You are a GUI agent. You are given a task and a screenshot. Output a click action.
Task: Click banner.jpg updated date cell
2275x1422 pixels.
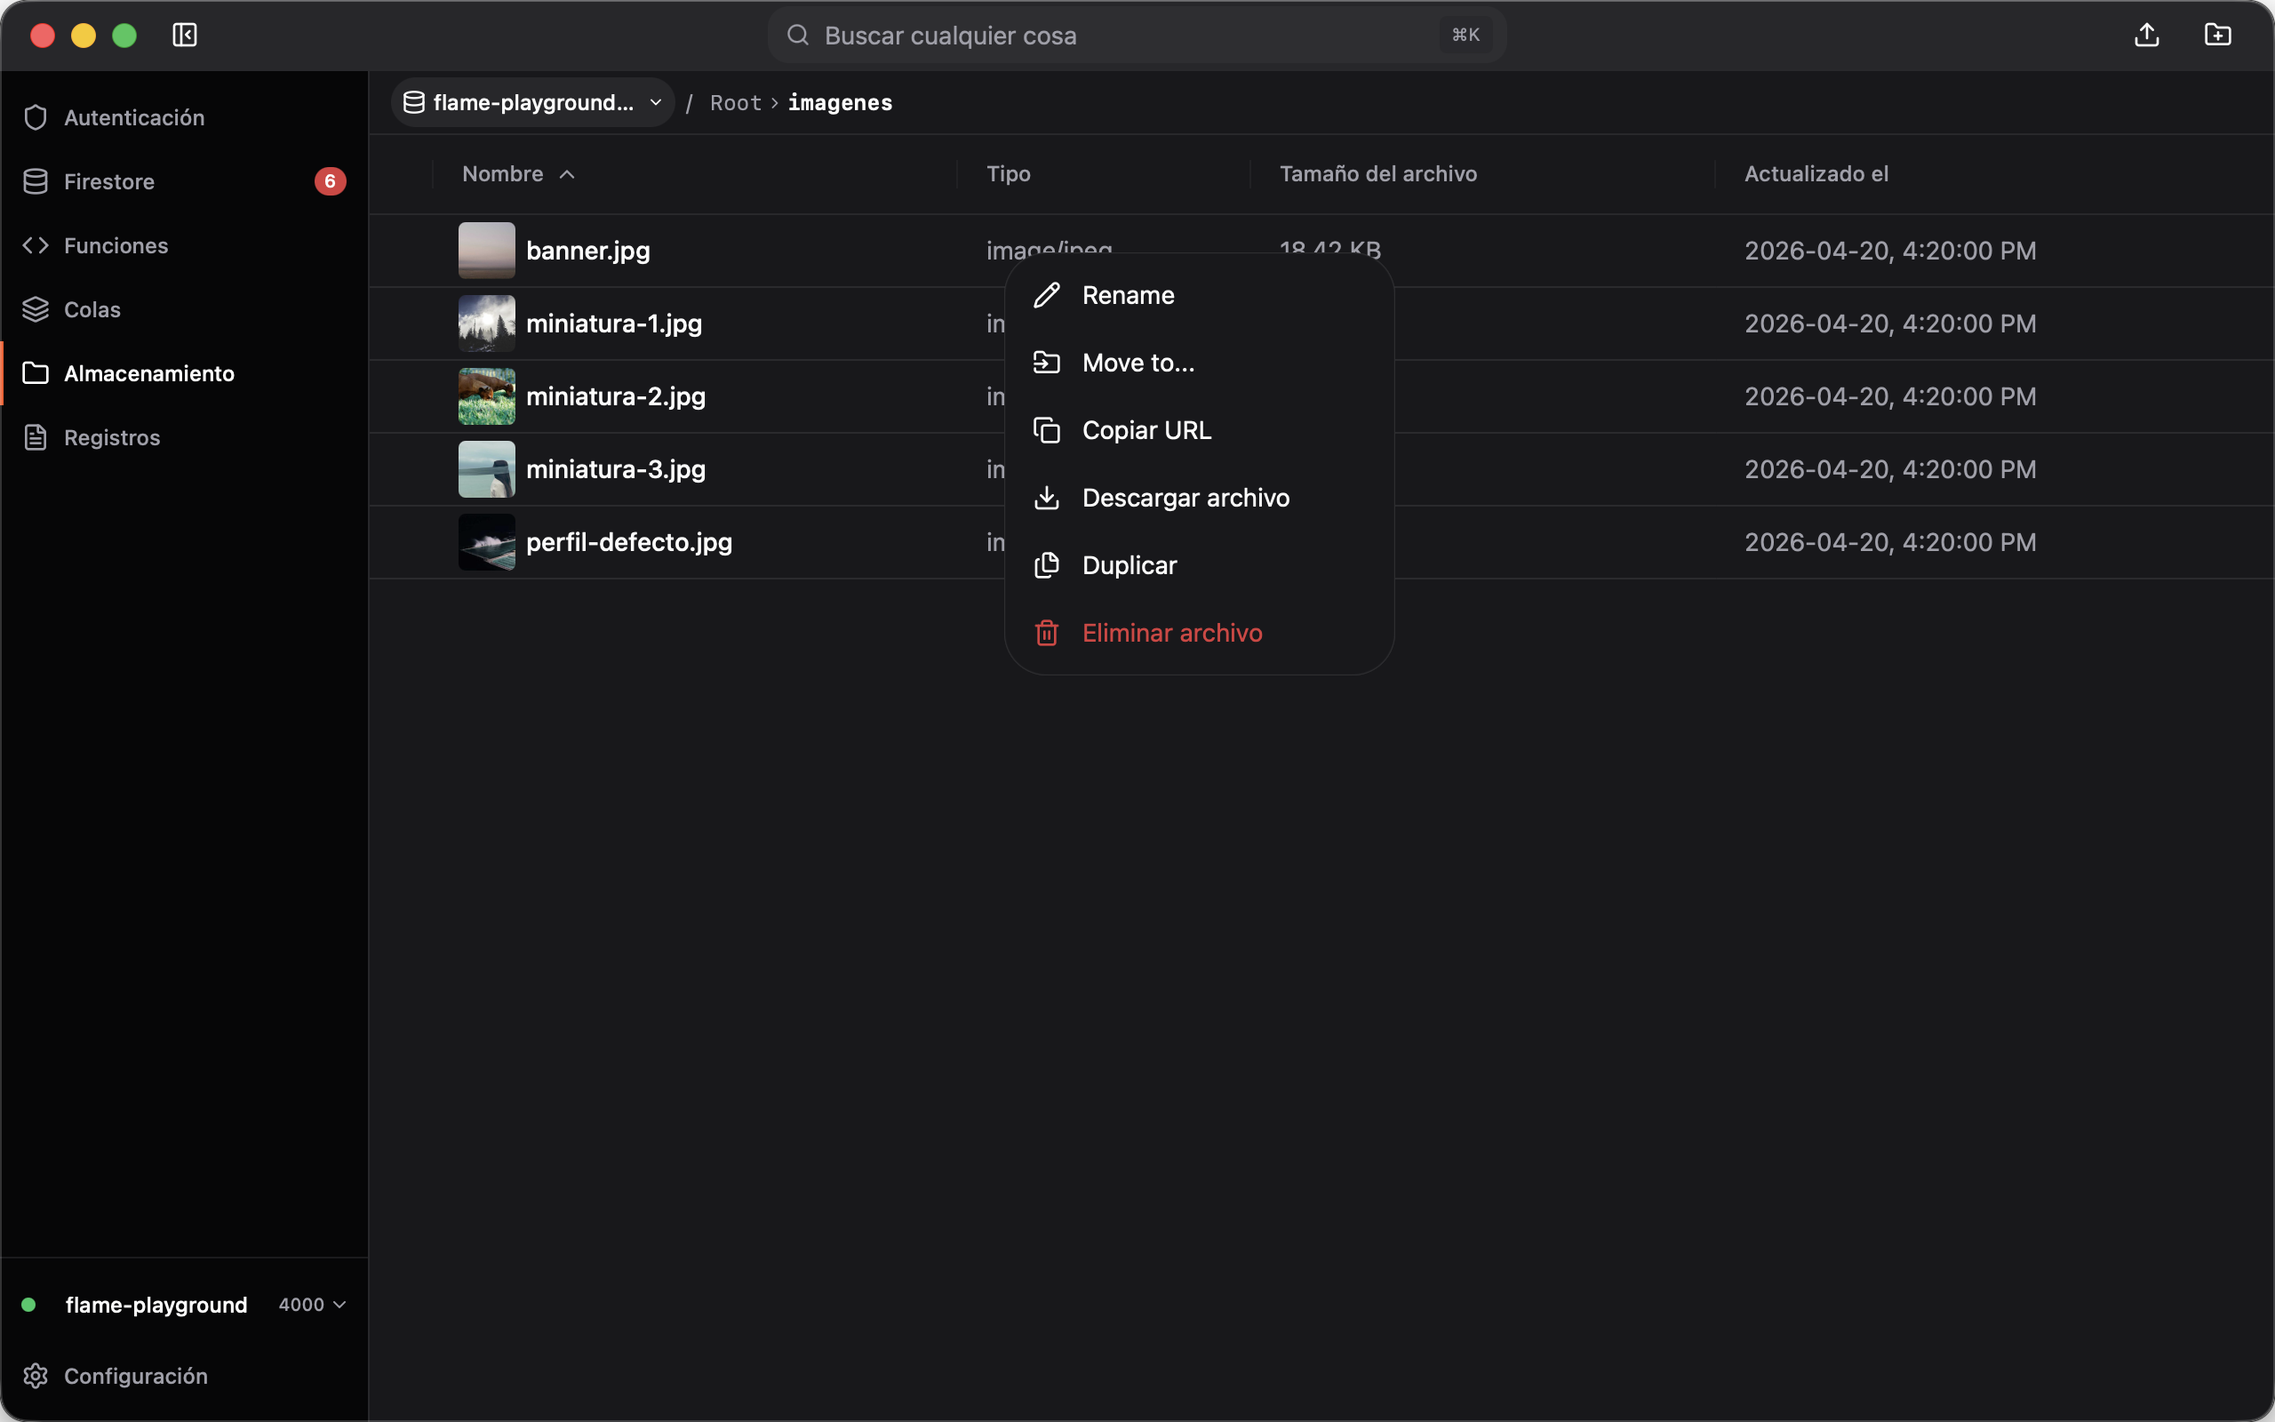(1889, 252)
